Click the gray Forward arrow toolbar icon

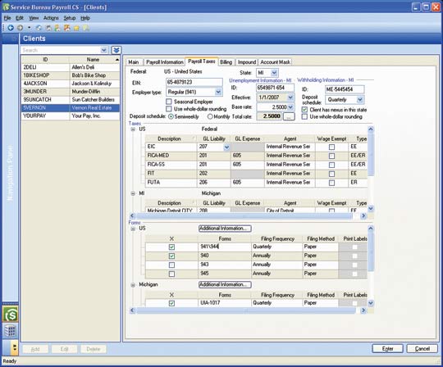(x=20, y=28)
